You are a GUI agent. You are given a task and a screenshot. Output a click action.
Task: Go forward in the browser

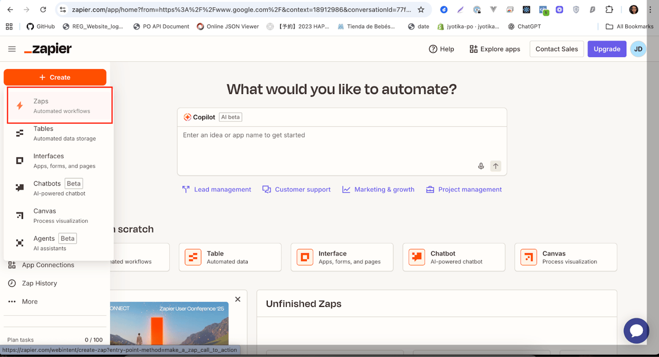(x=27, y=10)
